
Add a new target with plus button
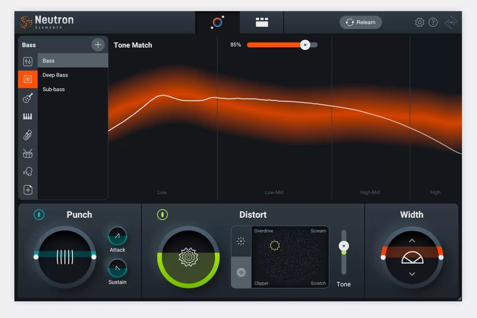(x=98, y=45)
